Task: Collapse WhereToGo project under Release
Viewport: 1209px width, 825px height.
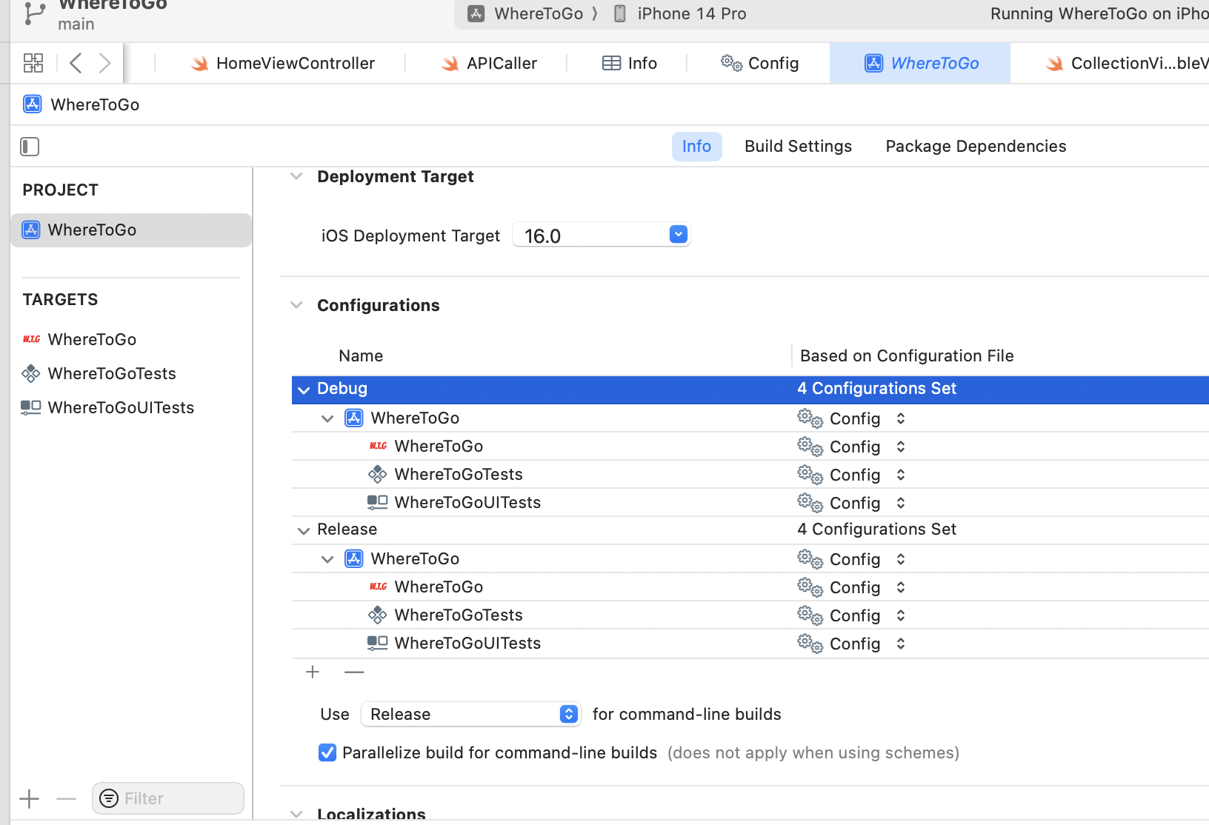Action: (x=327, y=559)
